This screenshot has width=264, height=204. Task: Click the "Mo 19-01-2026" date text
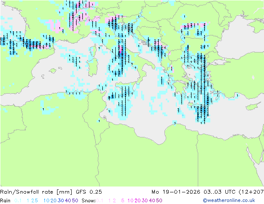coord(176,192)
